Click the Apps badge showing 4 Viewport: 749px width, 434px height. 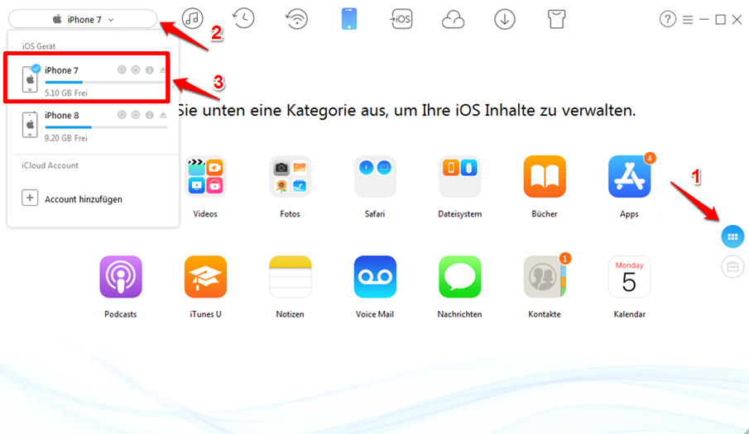click(649, 159)
